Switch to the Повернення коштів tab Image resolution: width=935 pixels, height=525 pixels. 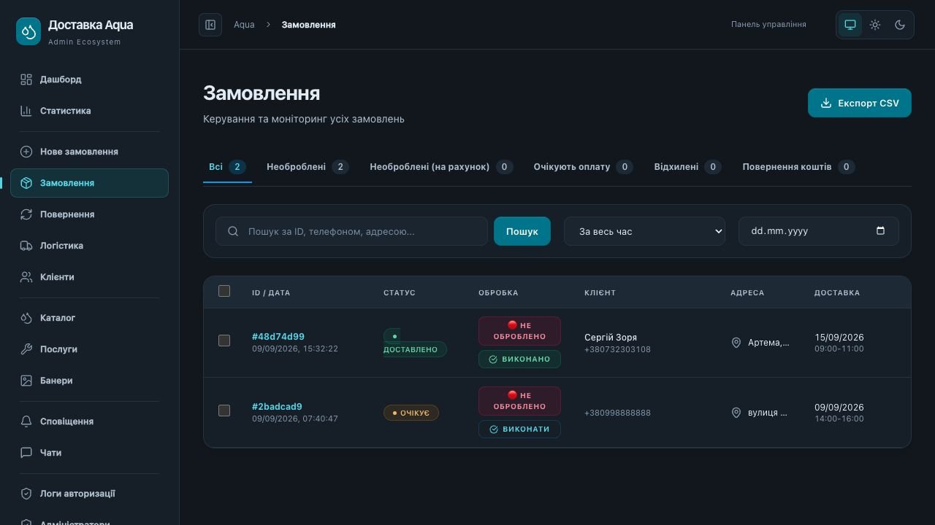coord(798,167)
